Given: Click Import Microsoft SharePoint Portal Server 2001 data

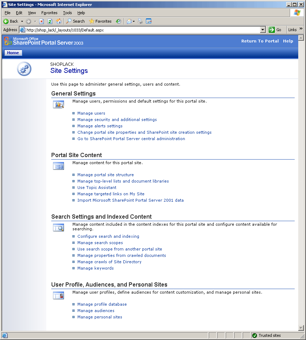Looking at the screenshot, I should [x=130, y=200].
